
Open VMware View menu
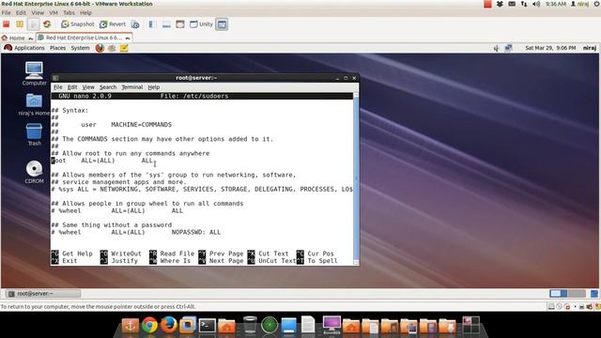(x=38, y=12)
